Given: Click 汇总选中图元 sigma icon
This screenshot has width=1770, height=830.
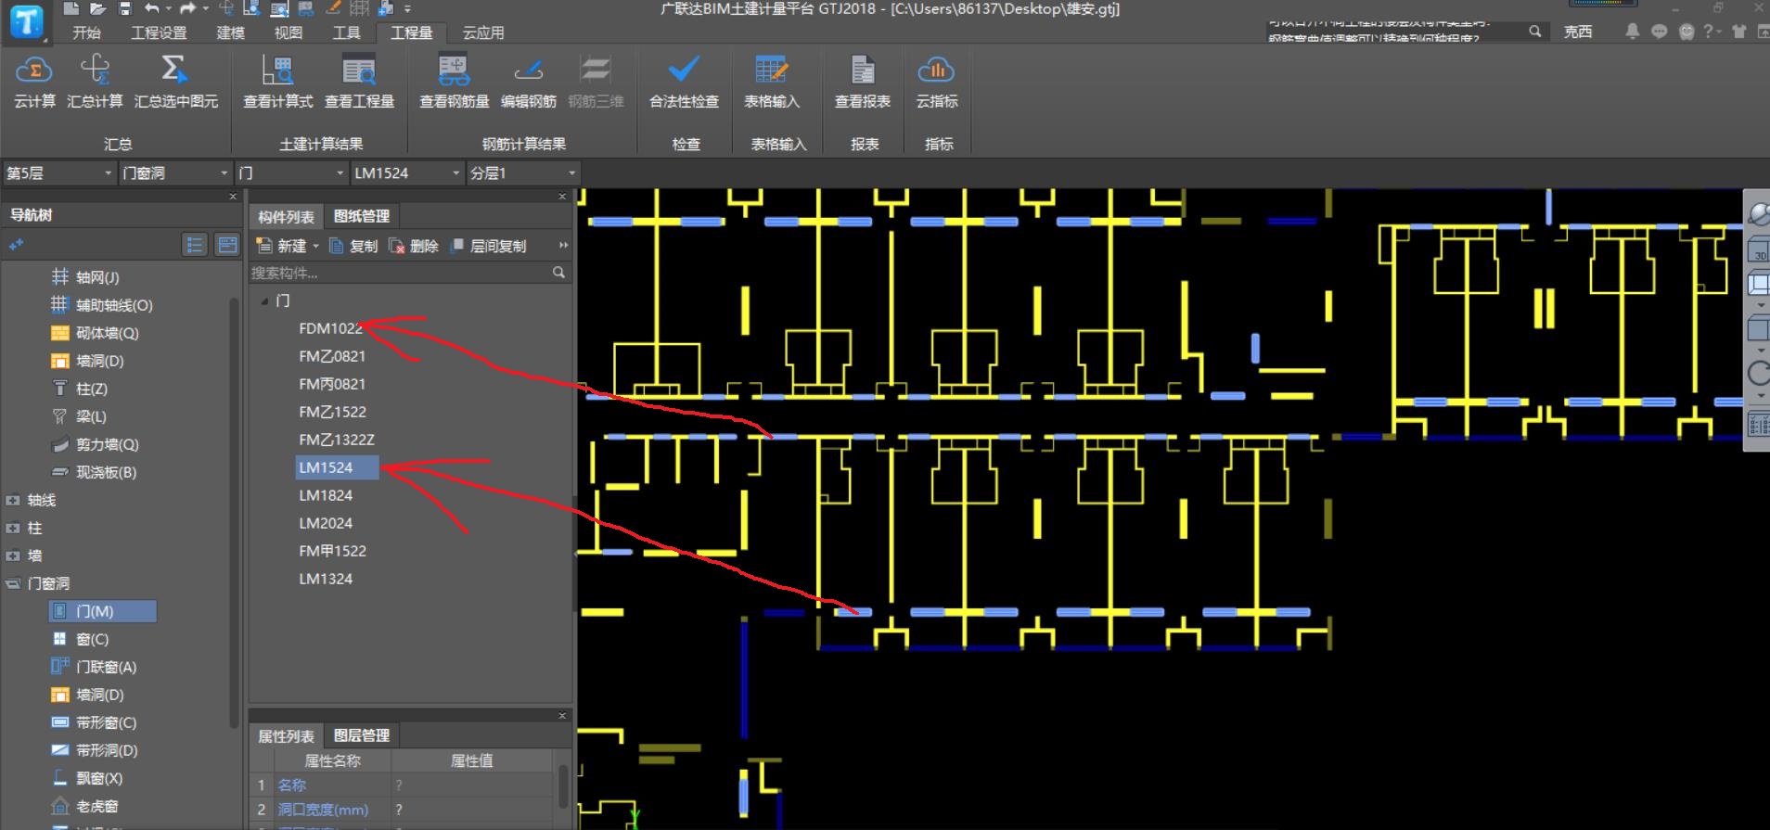Looking at the screenshot, I should click(x=174, y=70).
